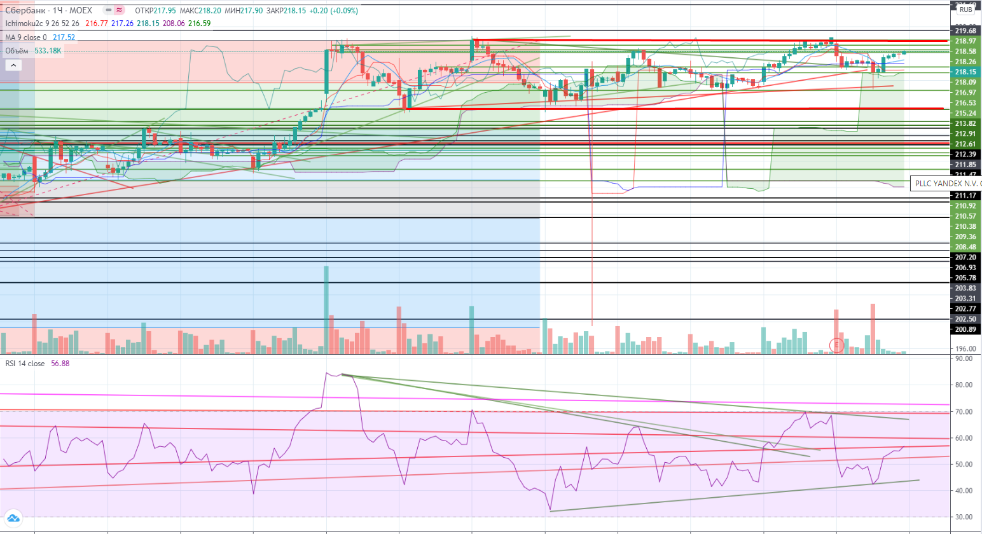Click the TradingView logo icon
This screenshot has height=534, width=982.
point(13,518)
